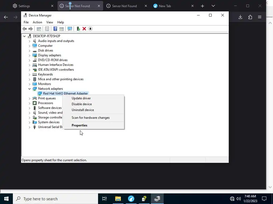273x204 pixels.
Task: Click the Audio inputs speaker icon
Action: 35,41
